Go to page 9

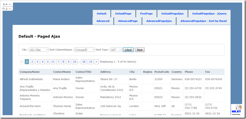pyautogui.click(x=68, y=62)
